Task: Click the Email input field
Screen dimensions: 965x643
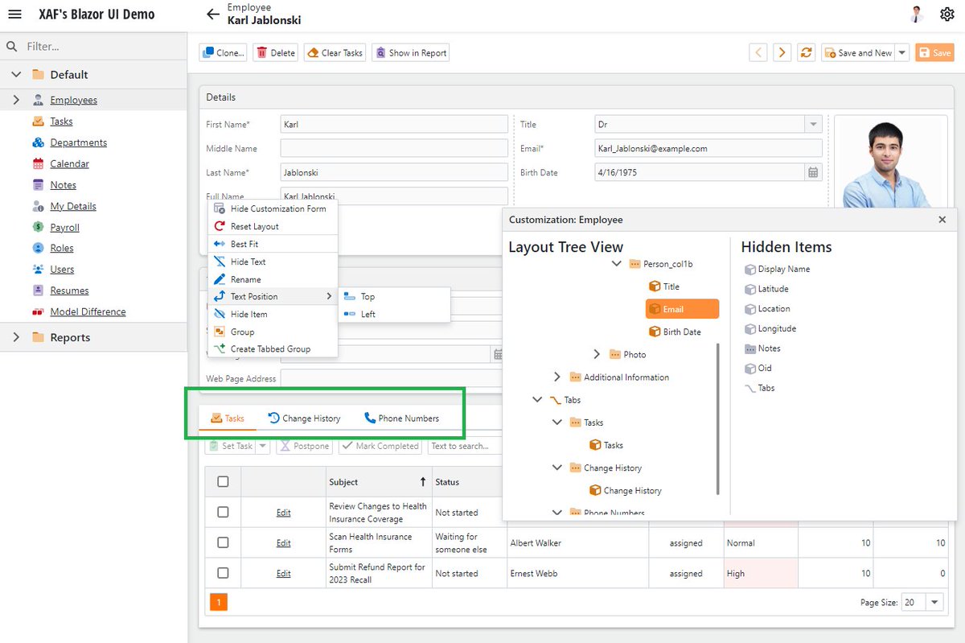Action: [x=708, y=149]
